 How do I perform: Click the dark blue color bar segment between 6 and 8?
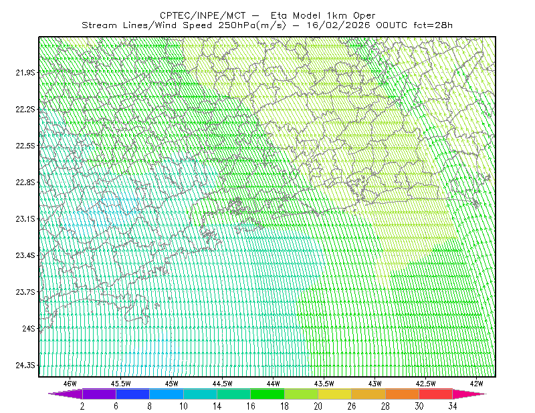[x=132, y=394]
